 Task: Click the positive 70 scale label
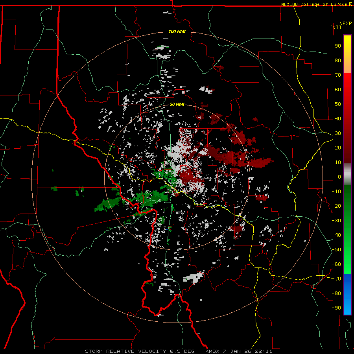coord(338,75)
